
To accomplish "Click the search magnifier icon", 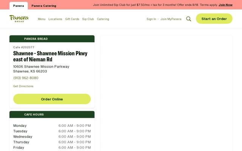I will (x=188, y=19).
